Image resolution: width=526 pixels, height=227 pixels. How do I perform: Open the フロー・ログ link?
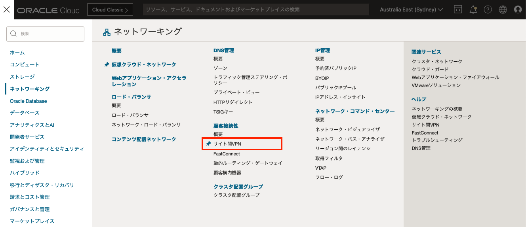[x=329, y=178]
